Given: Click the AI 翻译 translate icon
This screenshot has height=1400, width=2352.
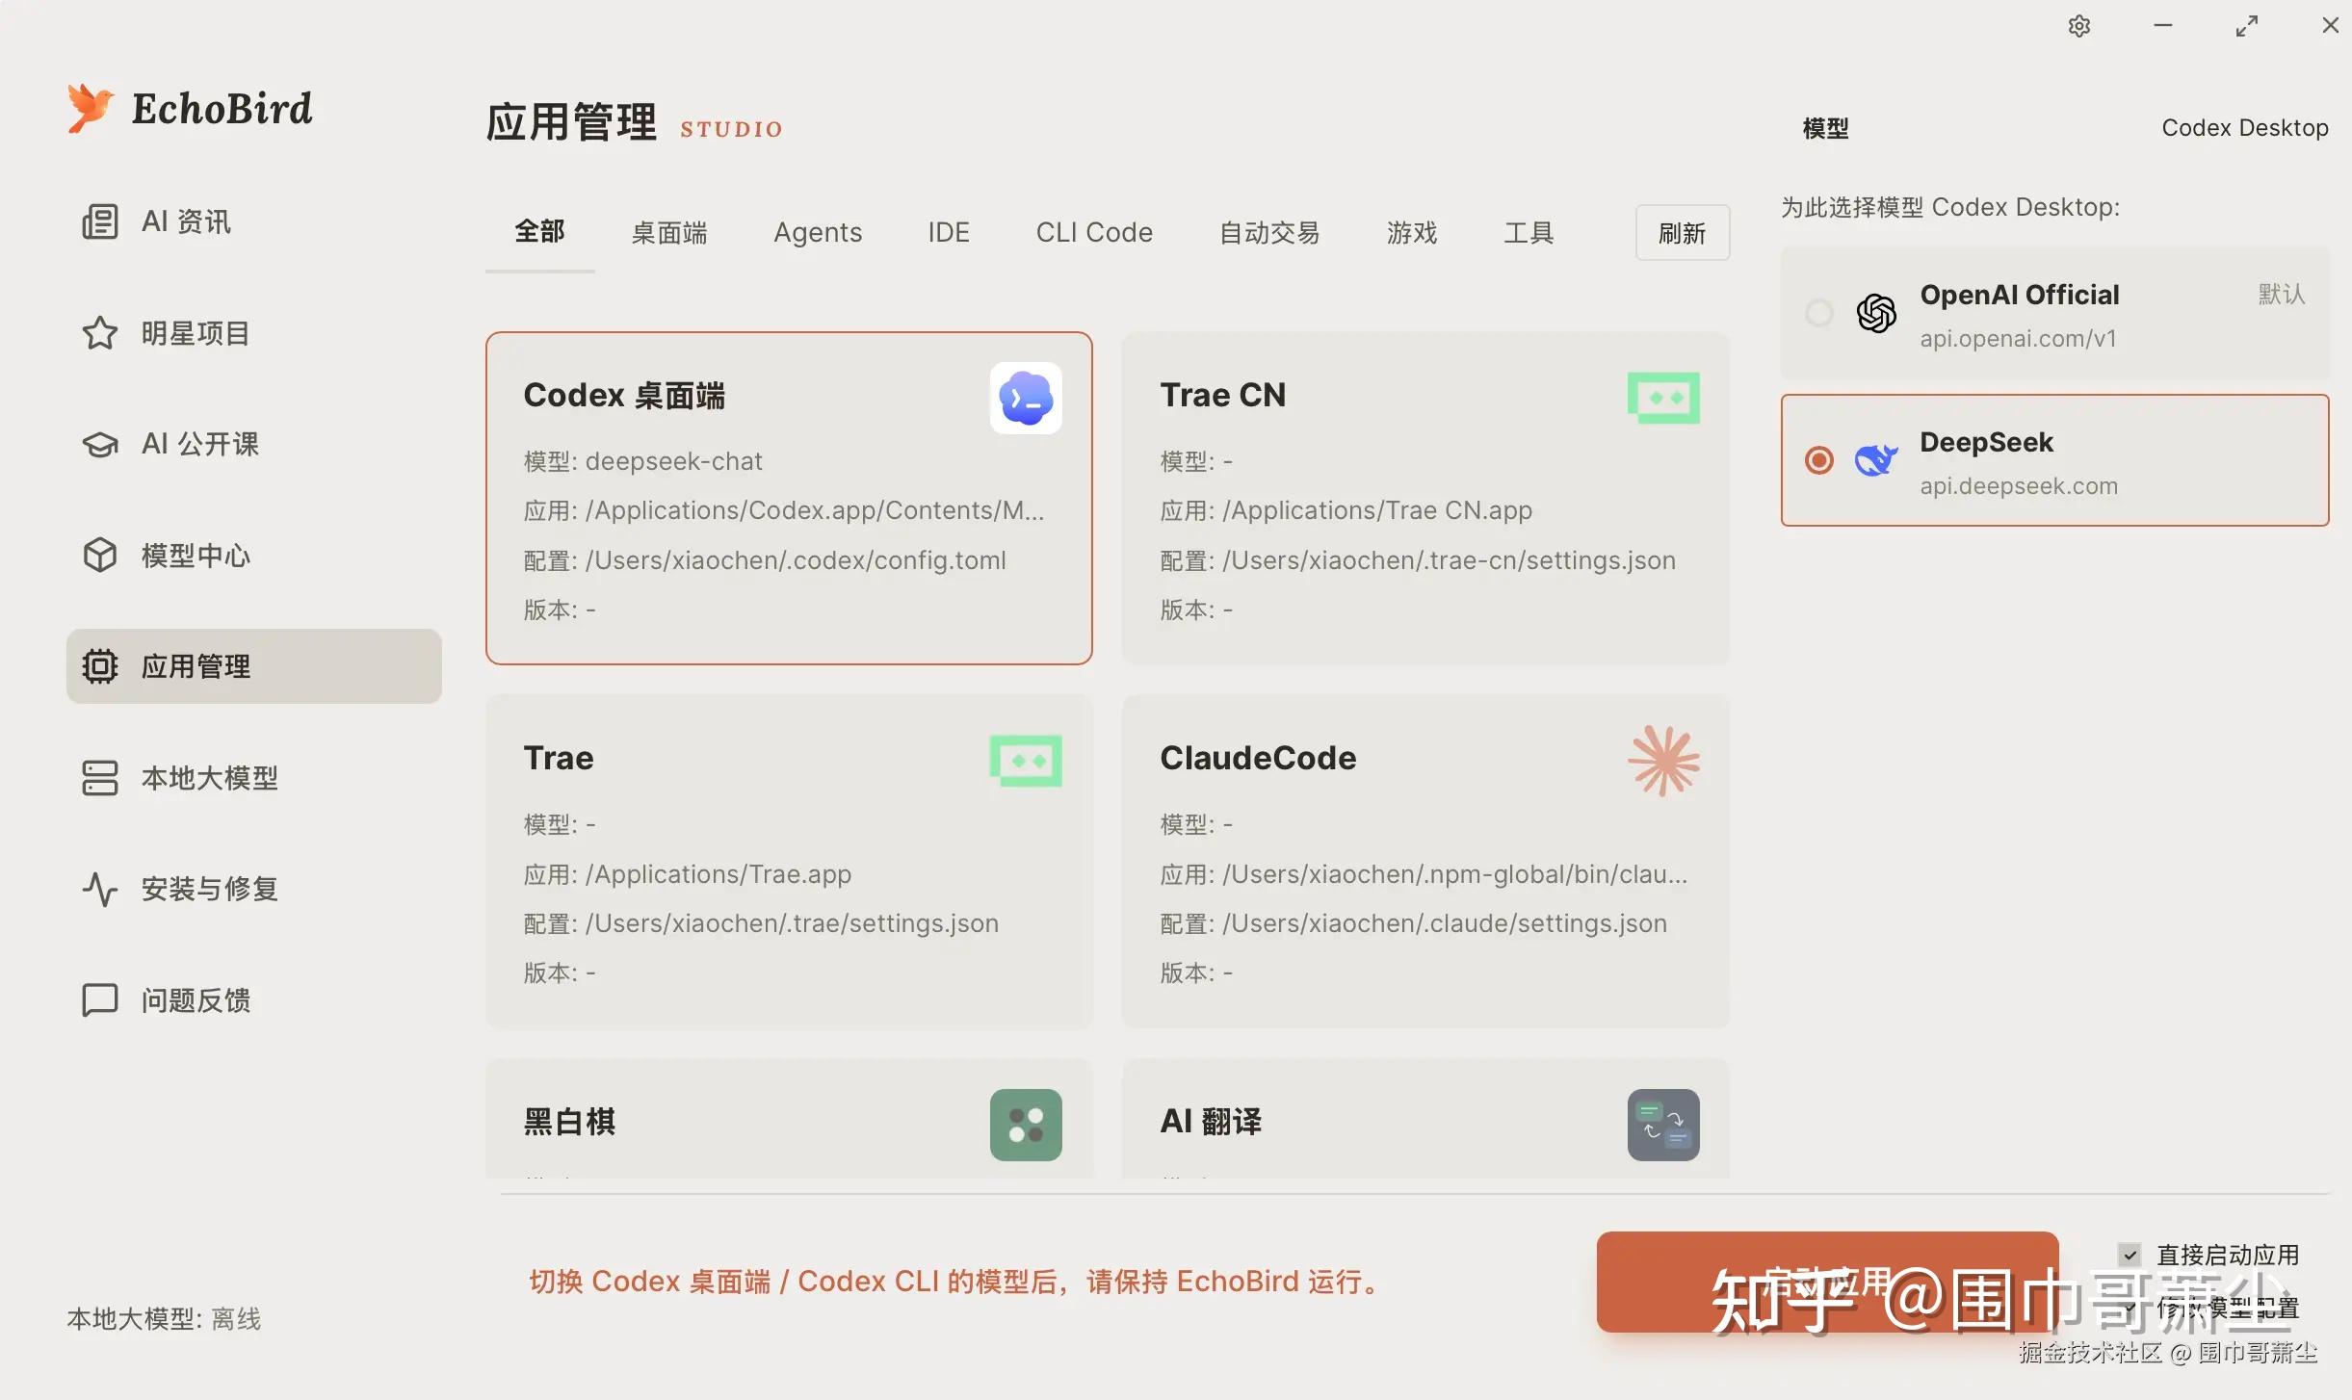Looking at the screenshot, I should (1663, 1125).
